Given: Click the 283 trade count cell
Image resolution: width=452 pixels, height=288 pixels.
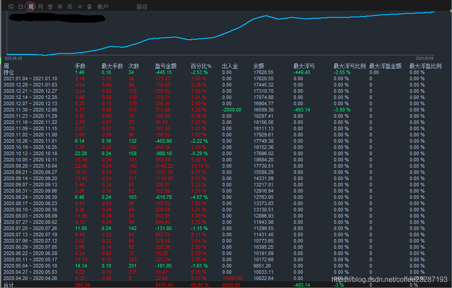Looking at the screenshot, I should point(133,259).
